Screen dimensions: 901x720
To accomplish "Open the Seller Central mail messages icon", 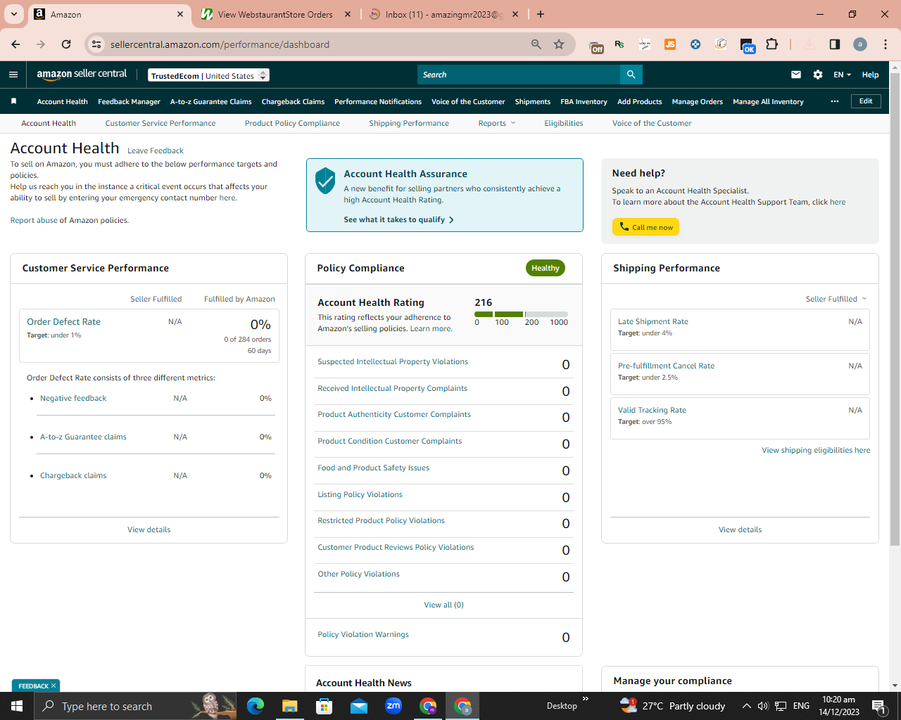I will [x=796, y=75].
